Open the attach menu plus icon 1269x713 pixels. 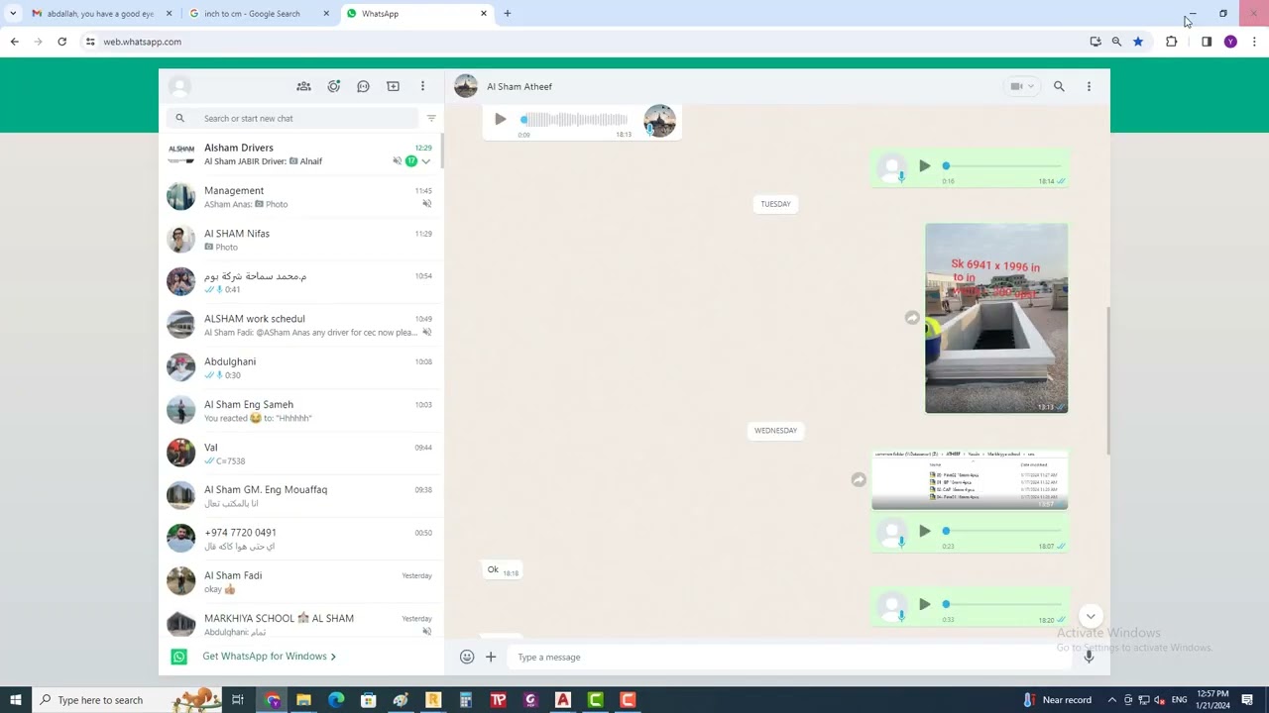[x=491, y=657]
